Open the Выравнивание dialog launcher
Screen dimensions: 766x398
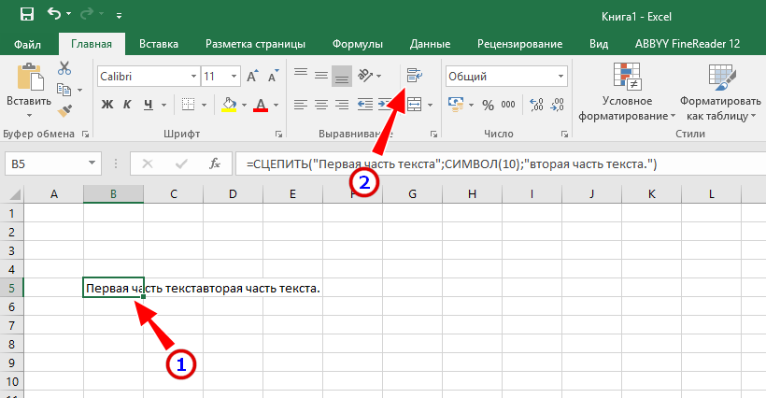(x=433, y=134)
